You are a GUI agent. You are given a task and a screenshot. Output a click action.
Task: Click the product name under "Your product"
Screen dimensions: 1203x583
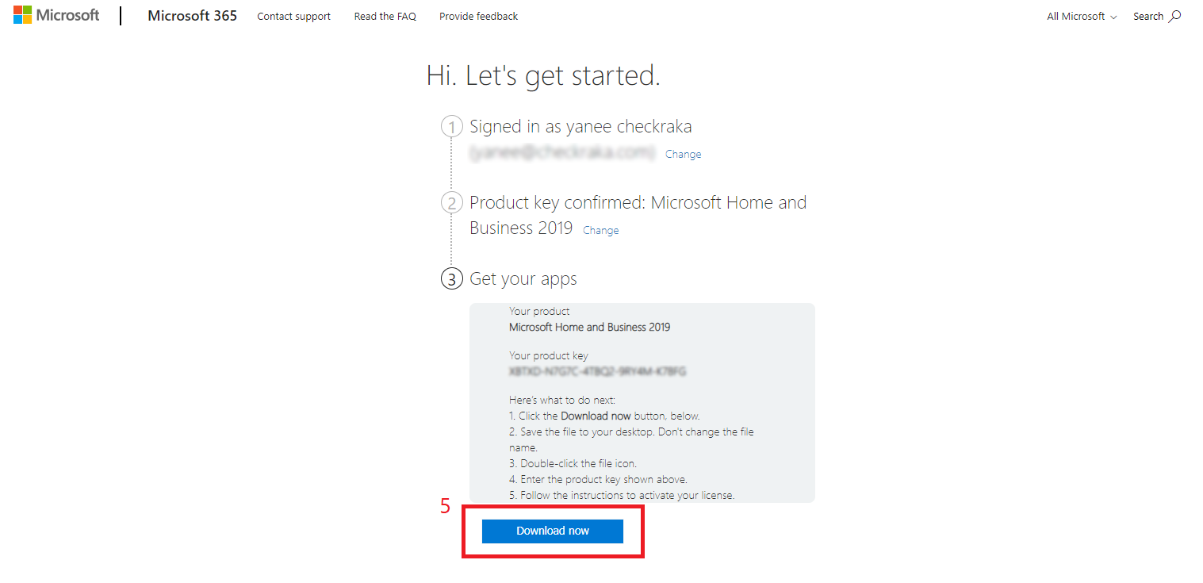[589, 327]
